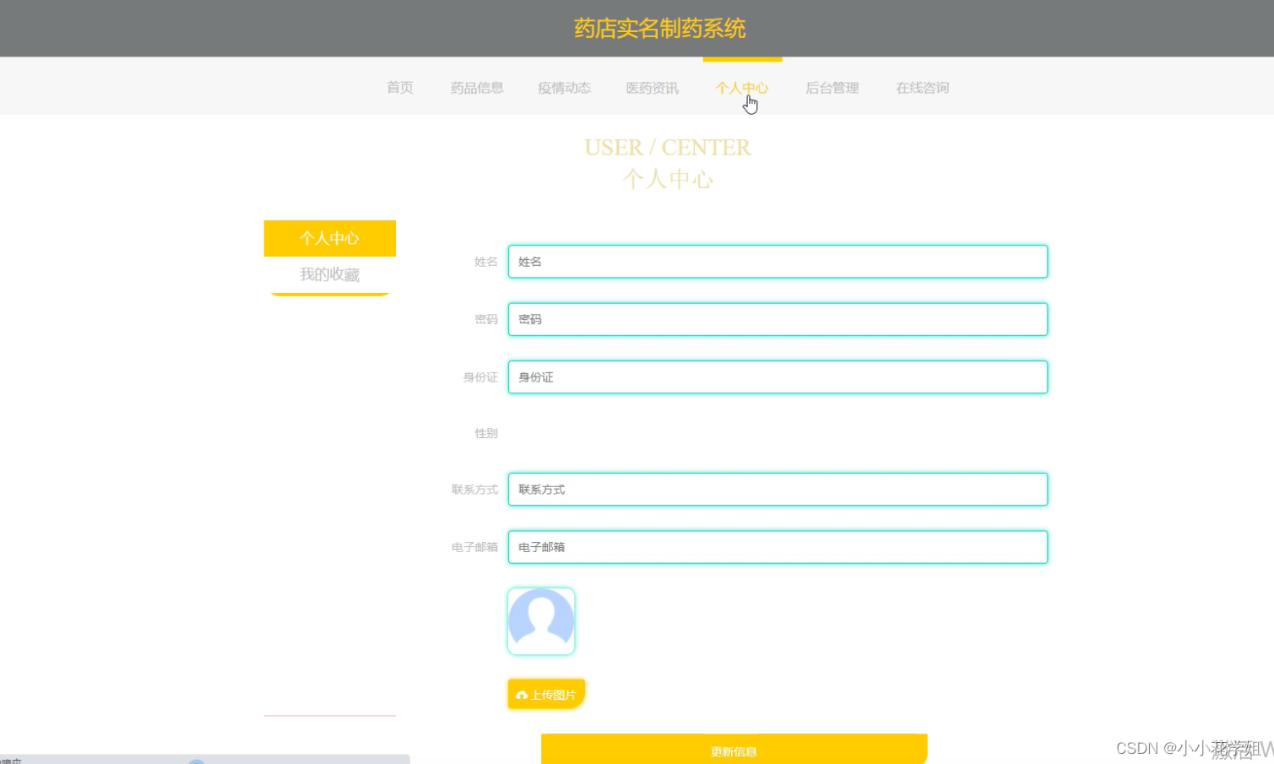
Task: Click the blue circle in bottom-left popup bar
Action: 197,762
